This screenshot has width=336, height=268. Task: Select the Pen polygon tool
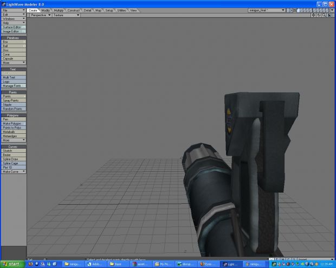click(14, 119)
